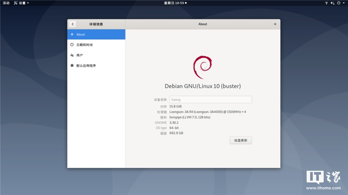Click the power icon in top bar
348x195 pixels.
[339, 3]
